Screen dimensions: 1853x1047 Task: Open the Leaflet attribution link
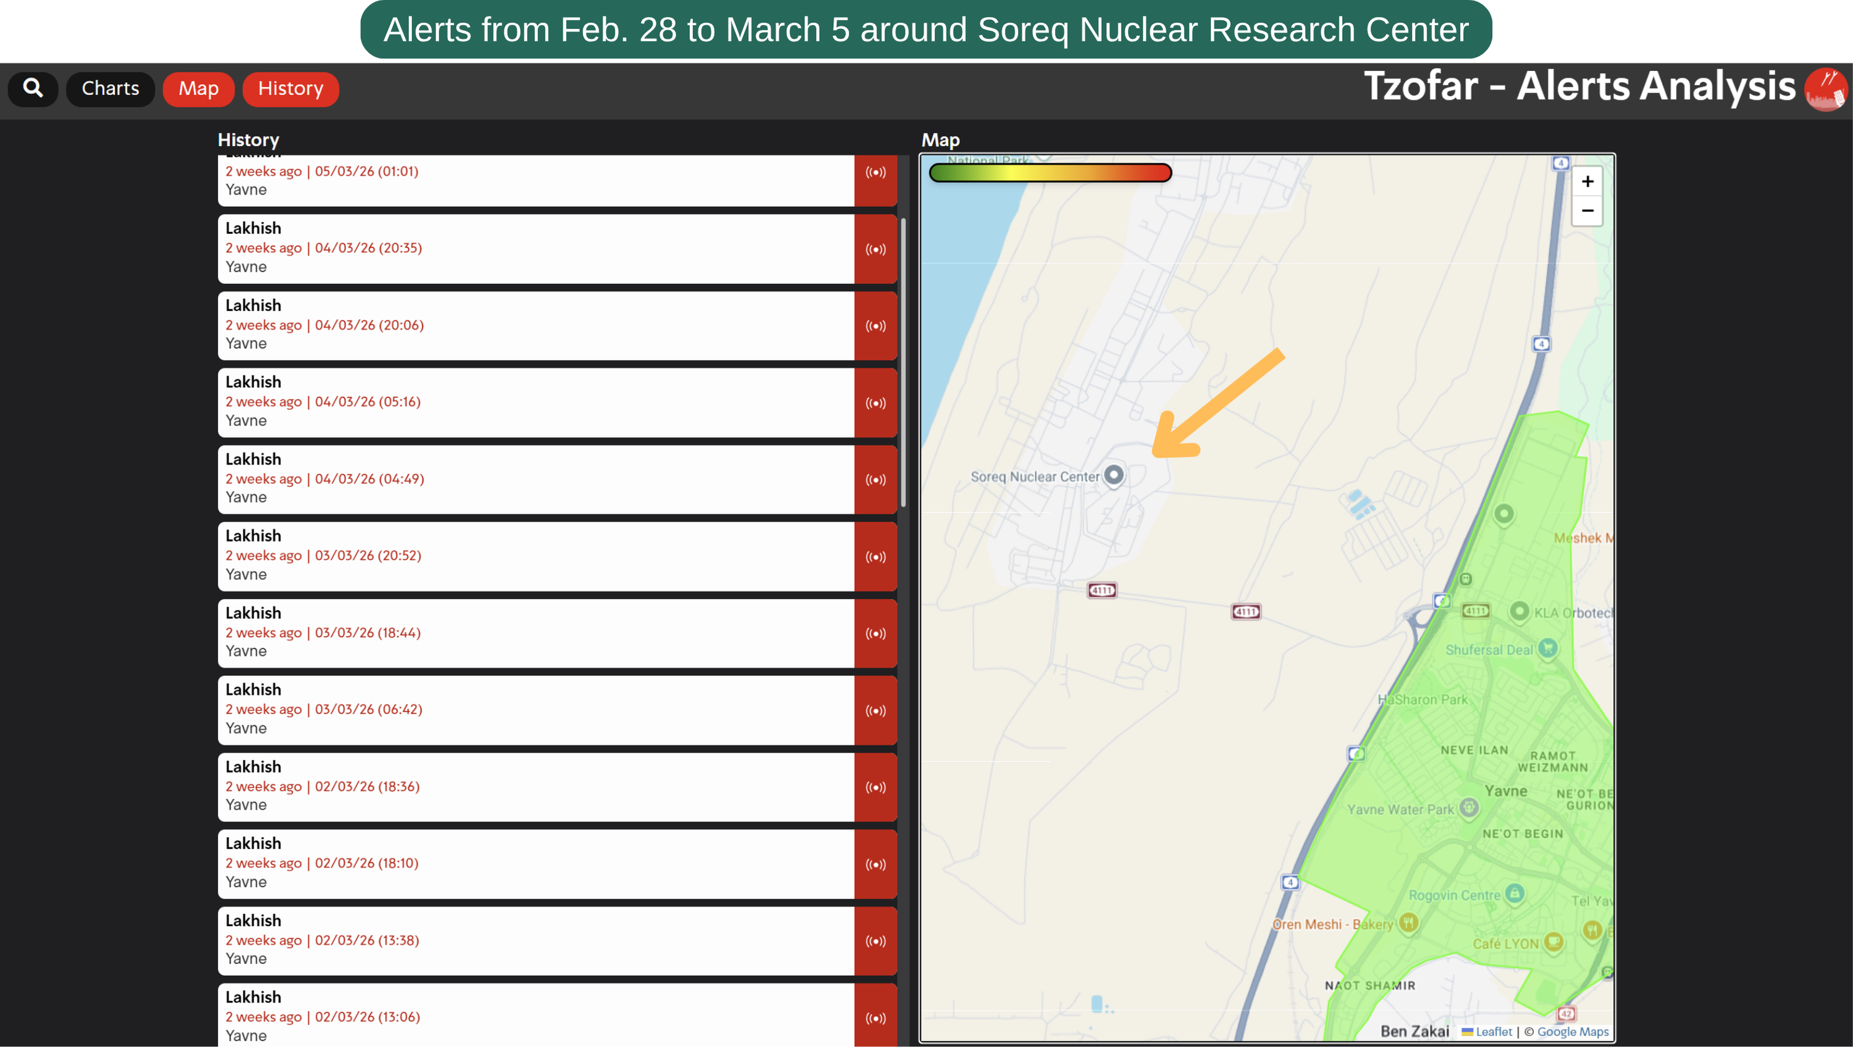pyautogui.click(x=1494, y=1031)
